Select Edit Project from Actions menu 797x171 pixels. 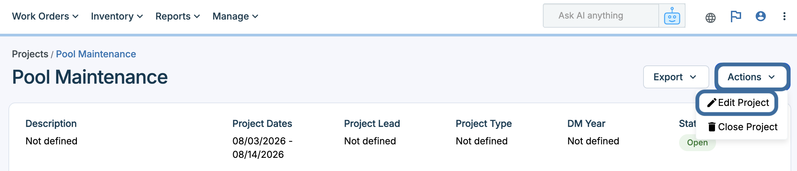738,103
